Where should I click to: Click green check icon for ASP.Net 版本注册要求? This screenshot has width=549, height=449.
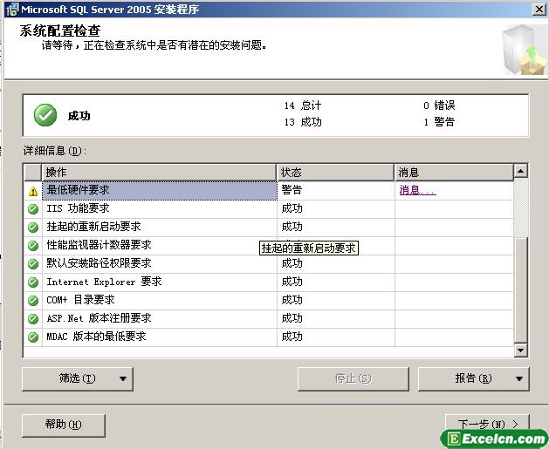(33, 318)
